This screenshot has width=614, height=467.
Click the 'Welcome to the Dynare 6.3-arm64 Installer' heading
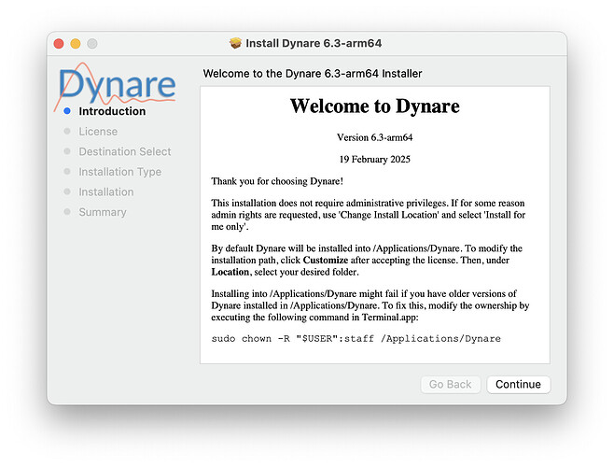click(x=313, y=74)
